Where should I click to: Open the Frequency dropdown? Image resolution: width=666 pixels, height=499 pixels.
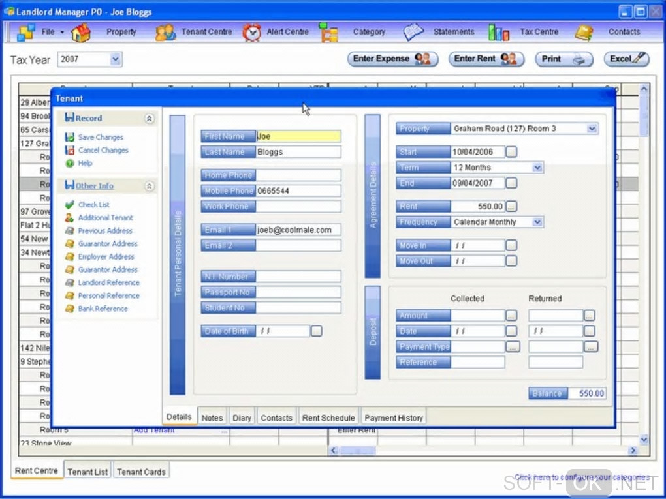point(537,222)
